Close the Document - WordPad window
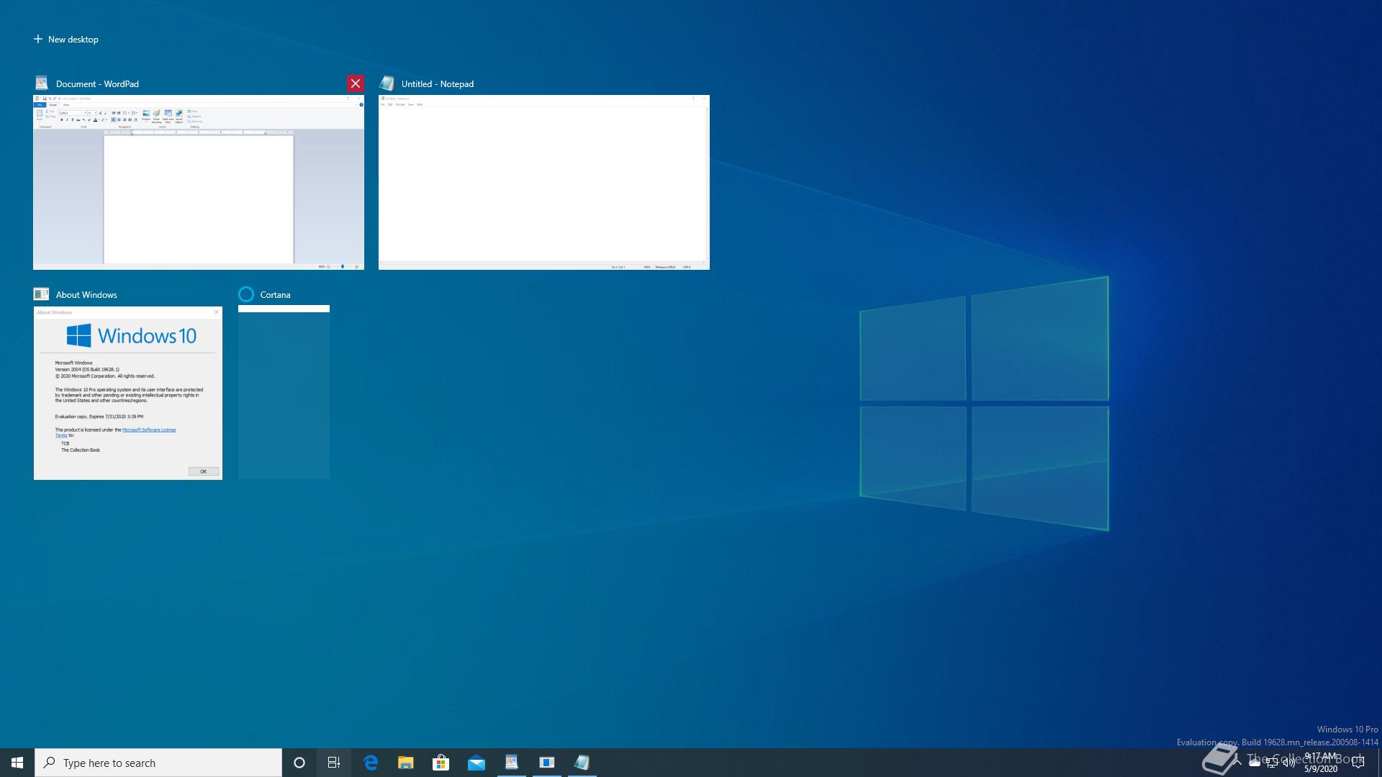Image resolution: width=1382 pixels, height=777 pixels. (x=355, y=83)
